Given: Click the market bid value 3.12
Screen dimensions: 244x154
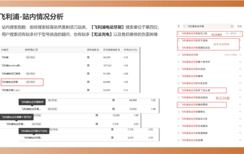Looking at the screenshot, I should click(126, 90).
